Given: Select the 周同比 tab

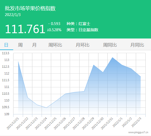Looking at the screenshot, I should point(110,45).
